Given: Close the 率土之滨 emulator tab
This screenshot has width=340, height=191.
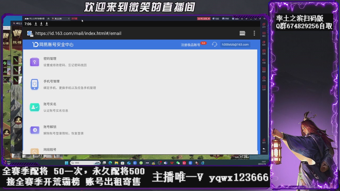Looking at the screenshot, I should (x=69, y=19).
